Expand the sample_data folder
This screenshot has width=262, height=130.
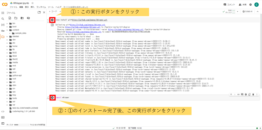10,33
